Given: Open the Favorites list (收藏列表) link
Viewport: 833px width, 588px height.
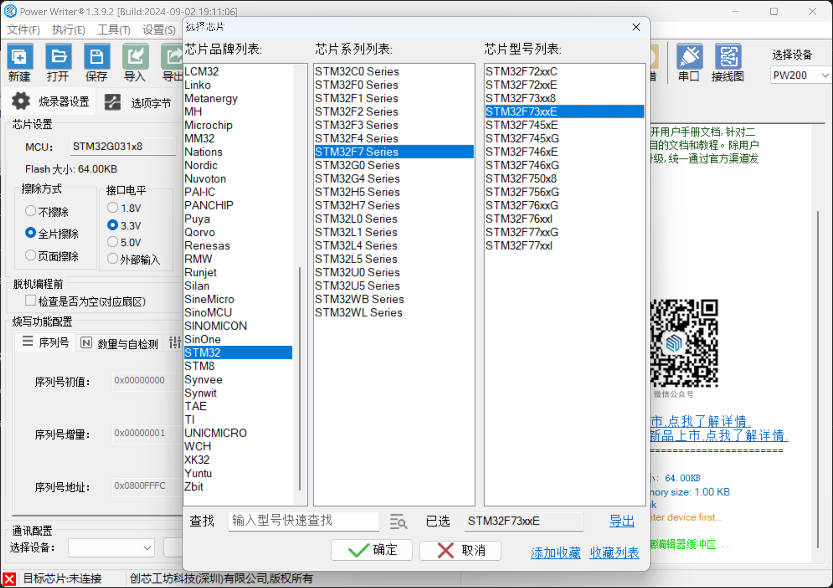Looking at the screenshot, I should pyautogui.click(x=614, y=553).
